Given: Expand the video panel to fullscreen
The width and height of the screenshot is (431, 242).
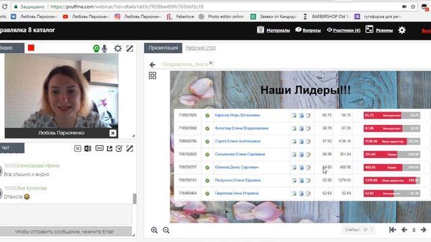Looking at the screenshot, I should point(130,48).
